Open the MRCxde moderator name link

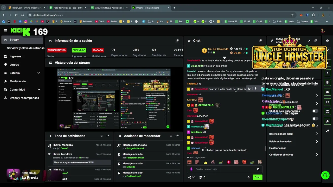(131, 167)
